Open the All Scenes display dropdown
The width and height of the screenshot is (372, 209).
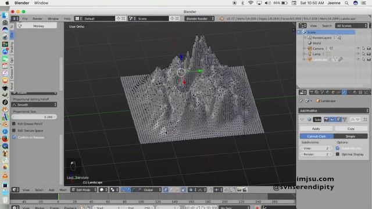click(x=351, y=26)
